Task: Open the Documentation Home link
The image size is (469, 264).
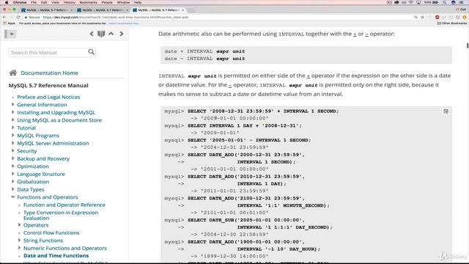Action: tap(49, 73)
